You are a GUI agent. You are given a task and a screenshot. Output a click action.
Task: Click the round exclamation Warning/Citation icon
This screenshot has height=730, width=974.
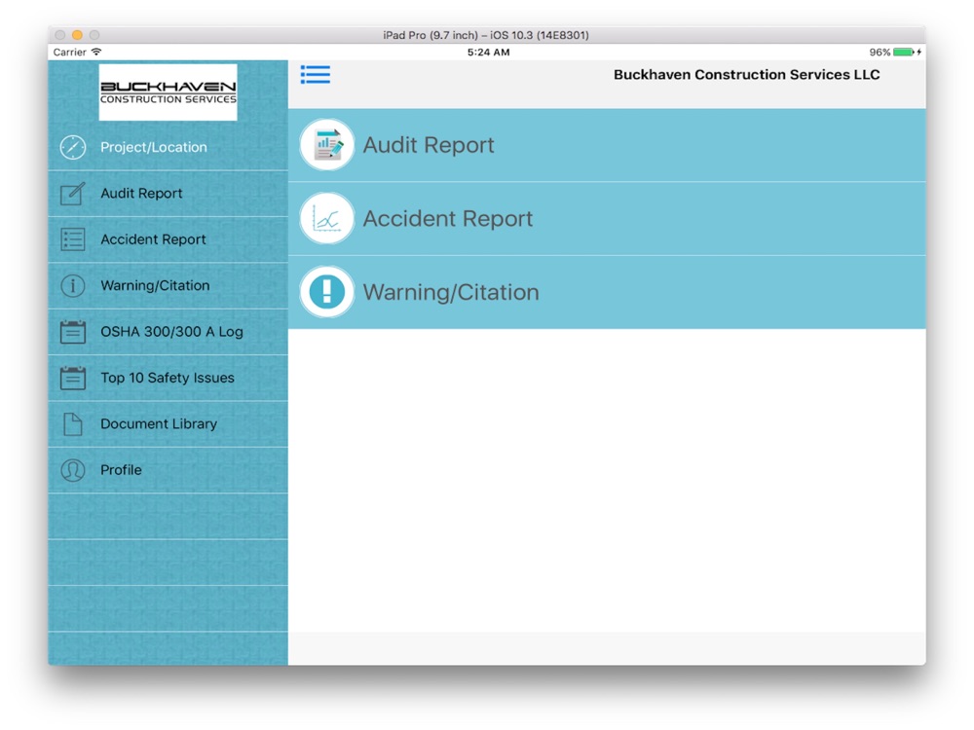pos(327,292)
